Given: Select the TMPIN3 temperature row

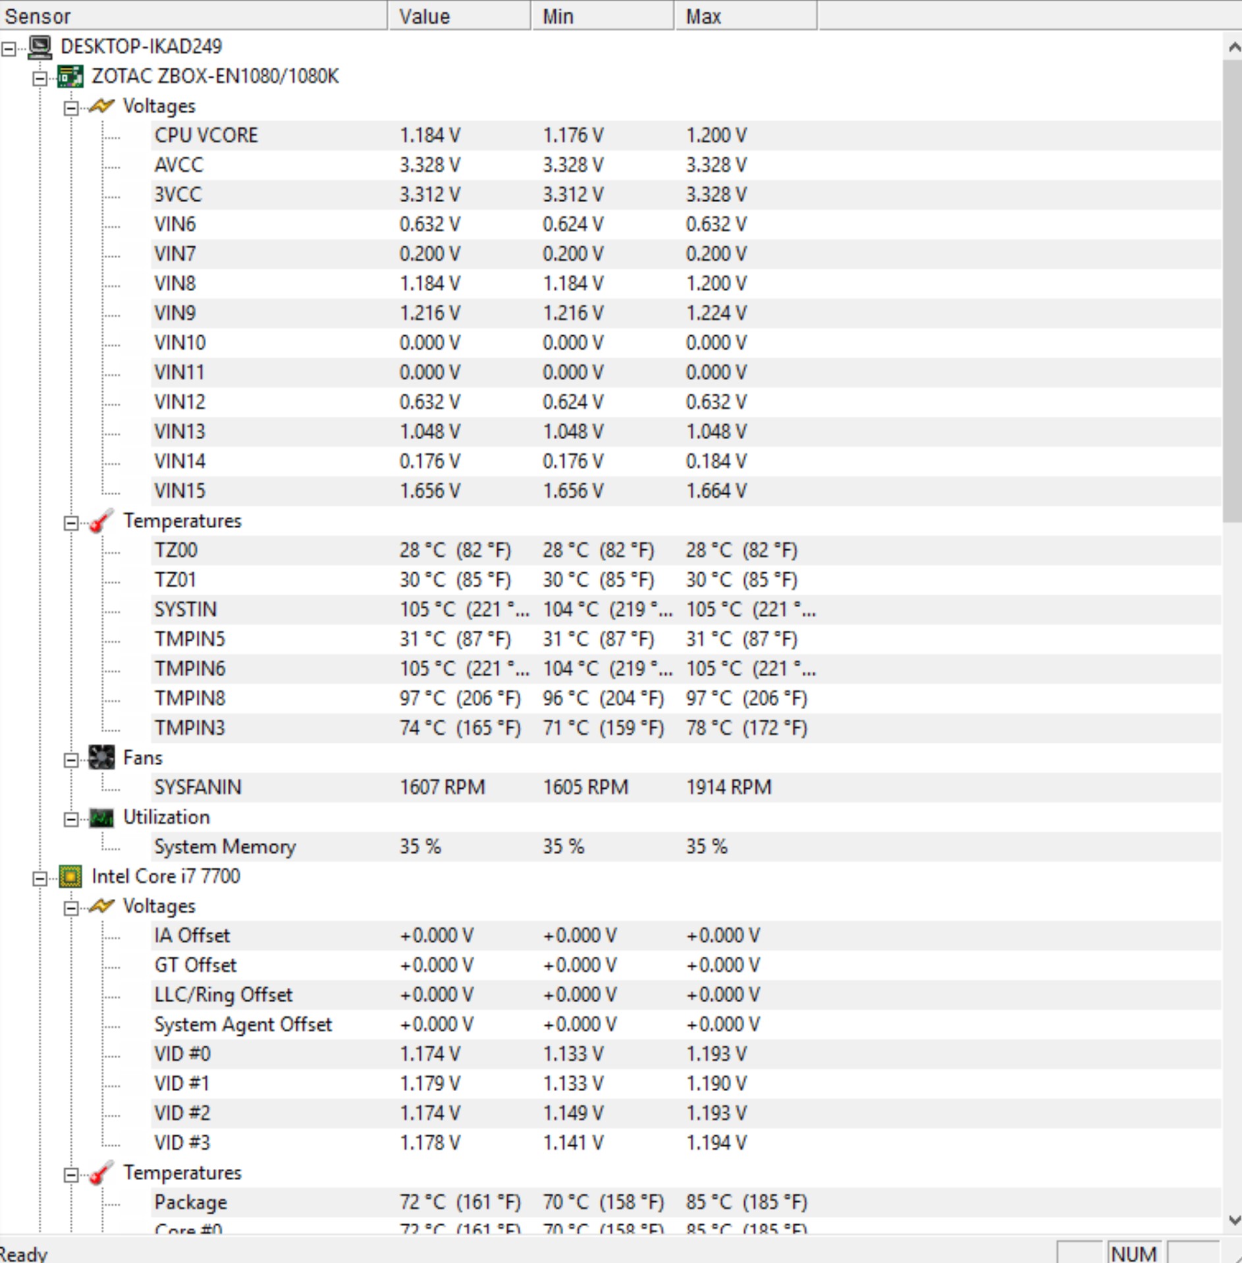Looking at the screenshot, I should click(686, 728).
